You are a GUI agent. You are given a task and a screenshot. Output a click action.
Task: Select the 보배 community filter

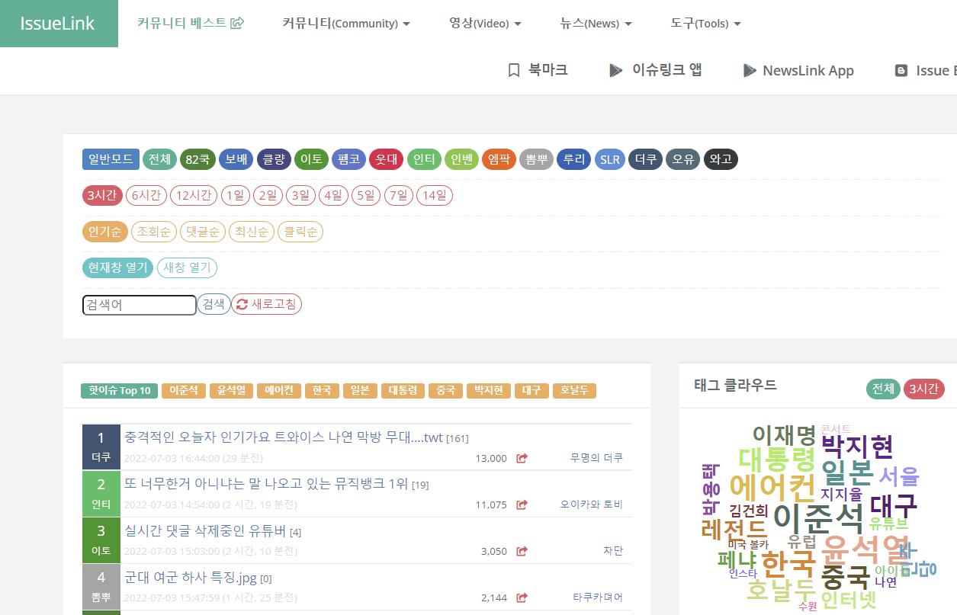click(236, 159)
